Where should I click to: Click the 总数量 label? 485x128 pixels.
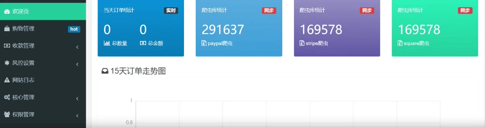(x=119, y=43)
